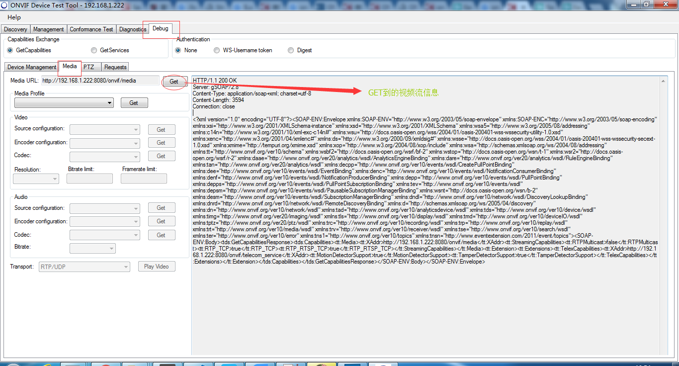Close the ONVIF Device Test Tool window
The image size is (679, 366).
coord(665,4)
